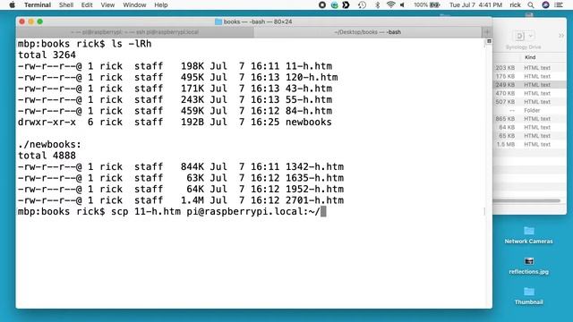Image resolution: width=573 pixels, height=322 pixels.
Task: Add a new Terminal tab with plus button
Action: (x=487, y=32)
